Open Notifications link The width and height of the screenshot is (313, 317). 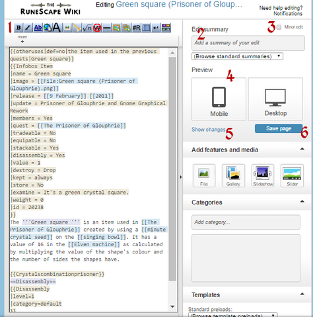point(288,14)
